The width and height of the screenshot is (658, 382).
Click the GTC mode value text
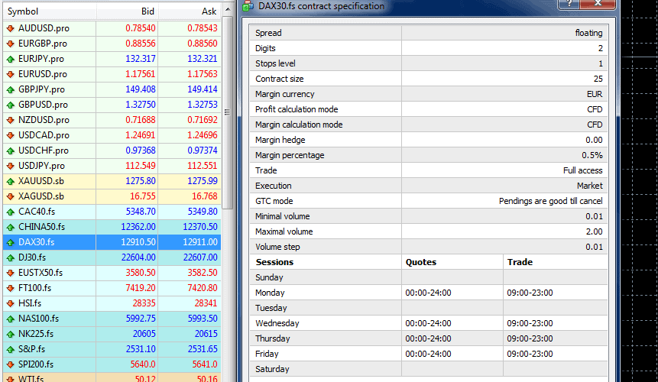550,201
